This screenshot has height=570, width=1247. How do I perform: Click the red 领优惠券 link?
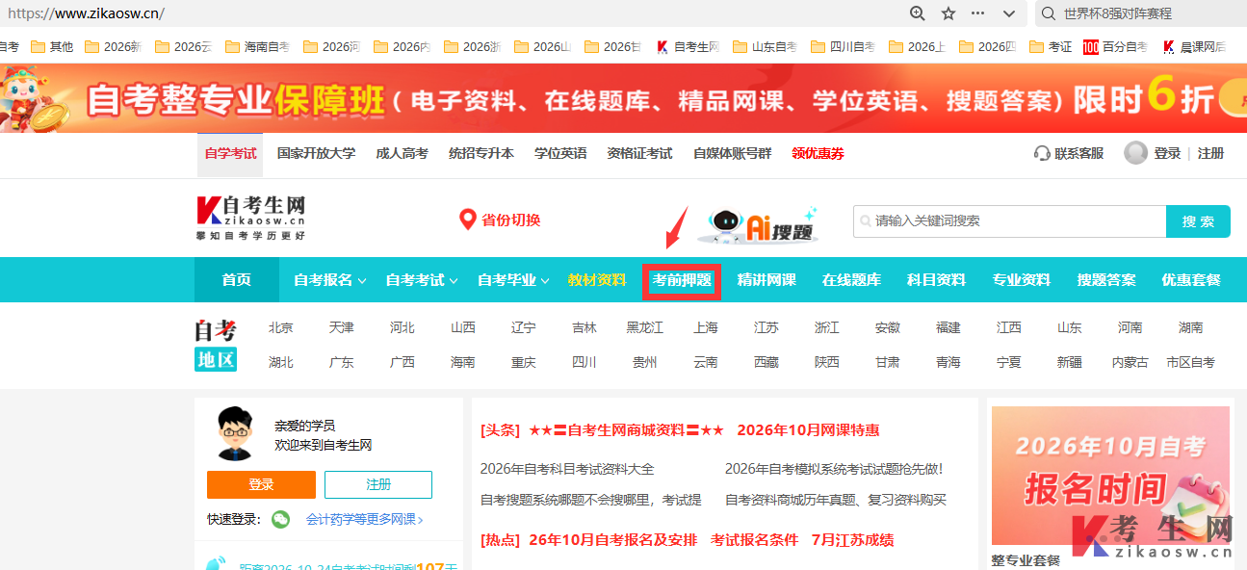pyautogui.click(x=818, y=153)
